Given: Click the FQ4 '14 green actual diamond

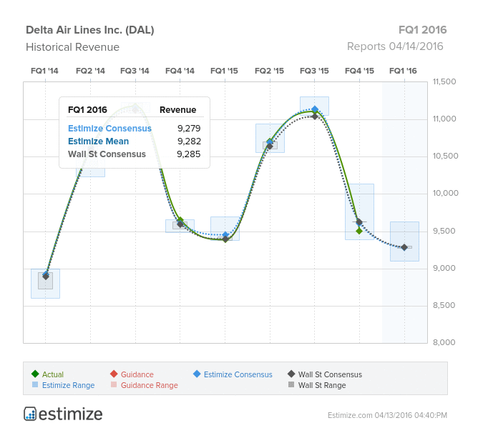Looking at the screenshot, I should pos(180,220).
